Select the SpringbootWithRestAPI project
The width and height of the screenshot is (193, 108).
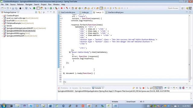click(15, 36)
